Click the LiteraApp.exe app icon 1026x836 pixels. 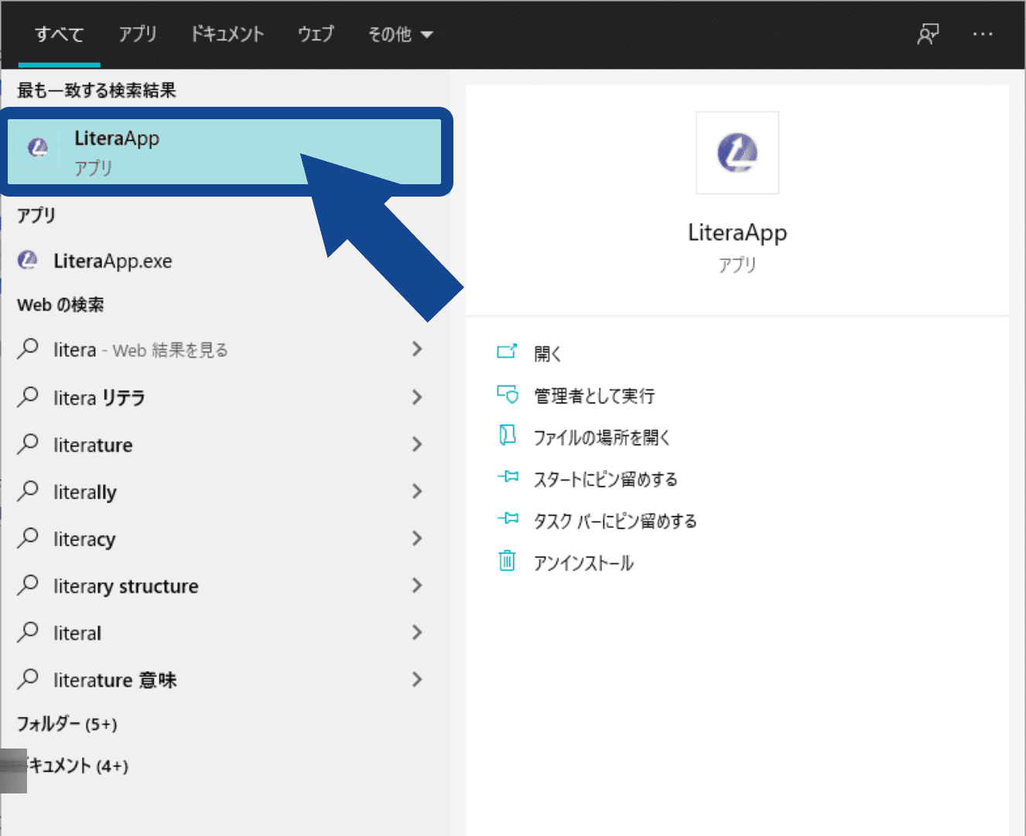tap(28, 261)
